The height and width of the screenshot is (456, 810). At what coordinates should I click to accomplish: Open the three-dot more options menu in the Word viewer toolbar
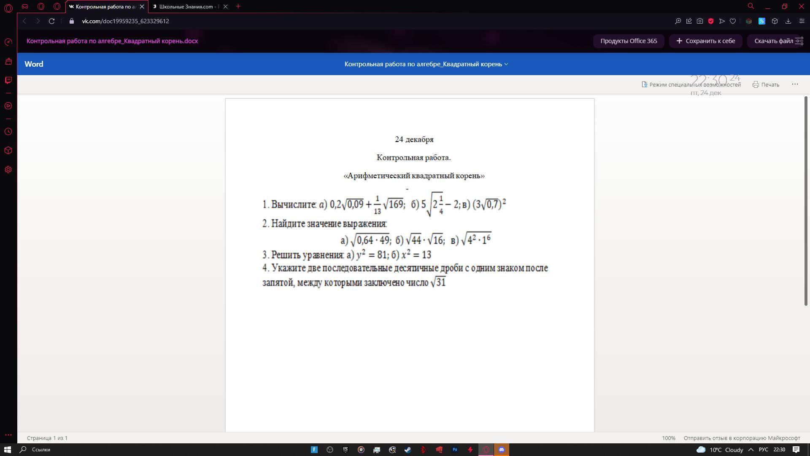[795, 84]
